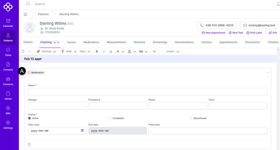The image size is (280, 150).
Task: Open the Patients sidebar section
Action: (x=8, y=37)
